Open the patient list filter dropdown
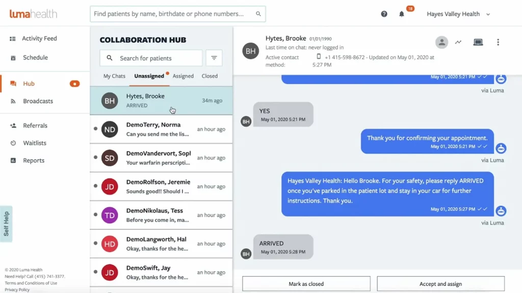The image size is (522, 293). (x=214, y=57)
